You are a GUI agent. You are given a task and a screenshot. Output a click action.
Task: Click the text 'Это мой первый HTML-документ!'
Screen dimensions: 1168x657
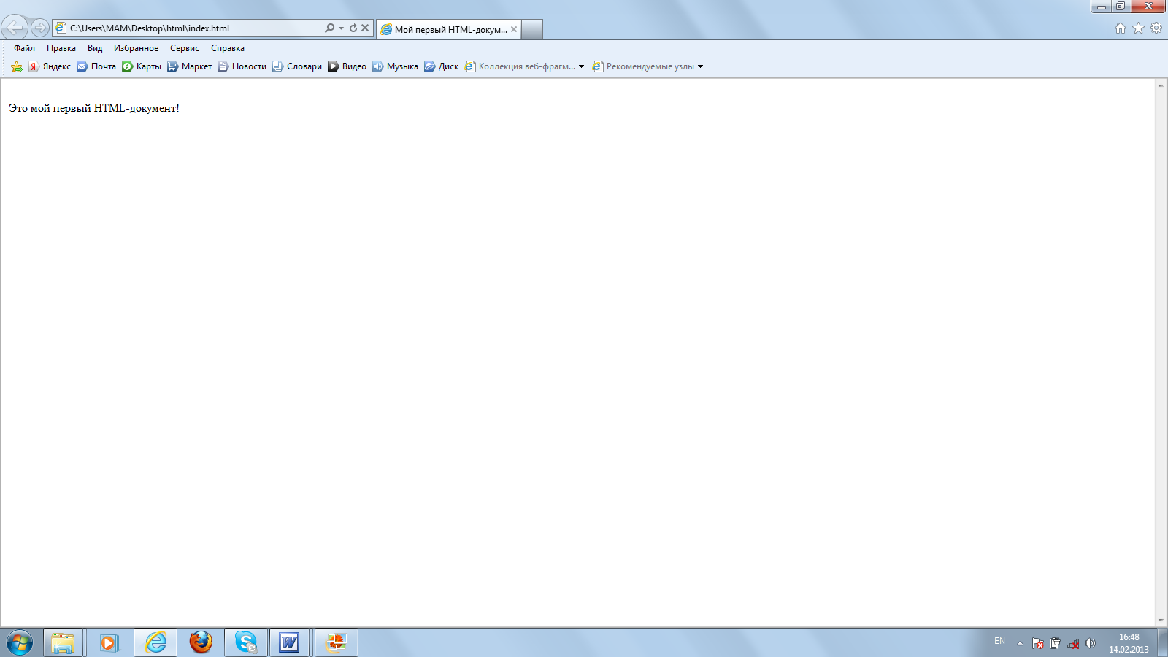pyautogui.click(x=94, y=108)
